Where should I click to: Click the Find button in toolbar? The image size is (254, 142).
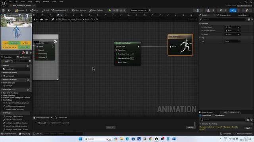pyautogui.click(x=46, y=10)
